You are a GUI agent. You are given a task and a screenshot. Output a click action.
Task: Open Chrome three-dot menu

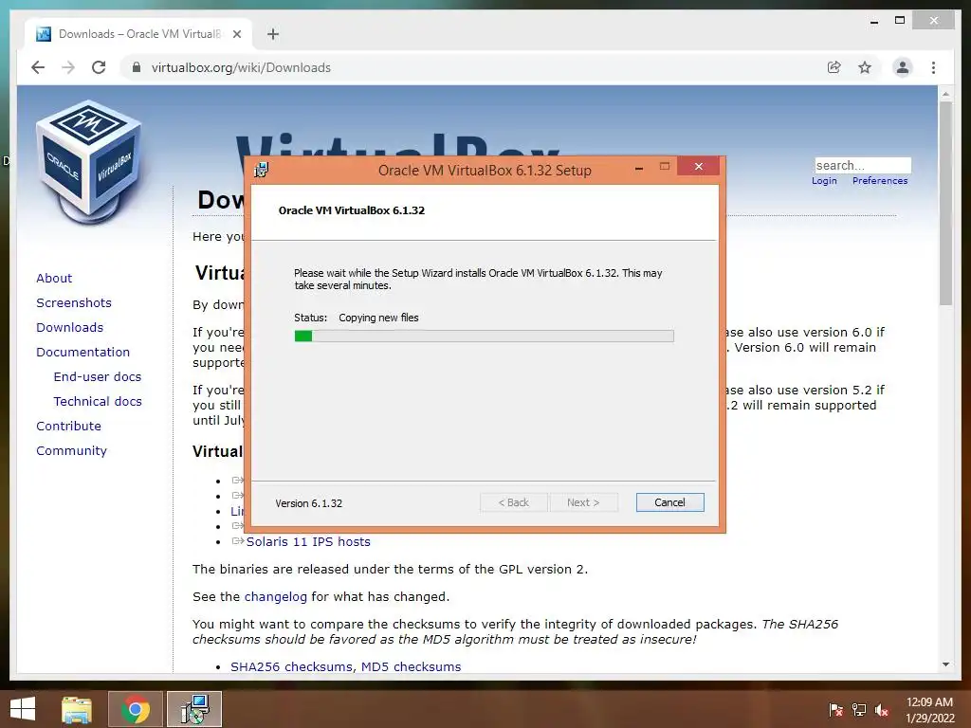(x=933, y=67)
